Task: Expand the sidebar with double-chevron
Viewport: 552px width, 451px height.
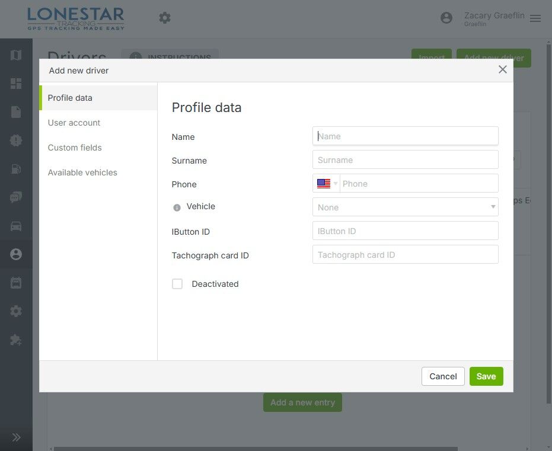Action: coord(16,437)
